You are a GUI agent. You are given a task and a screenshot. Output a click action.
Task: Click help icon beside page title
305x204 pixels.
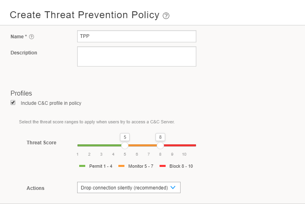point(166,16)
